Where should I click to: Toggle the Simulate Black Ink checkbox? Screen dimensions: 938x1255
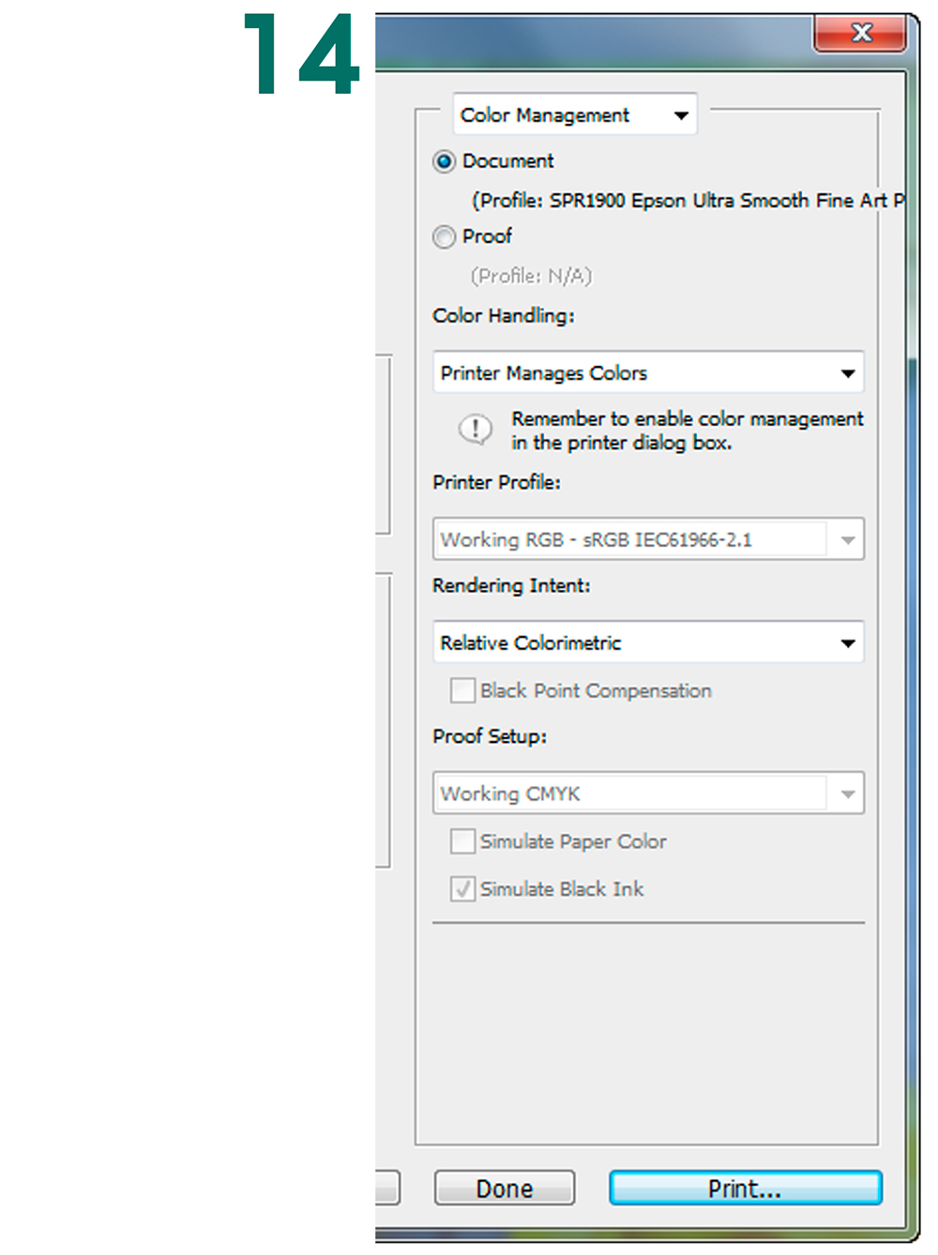pos(463,889)
